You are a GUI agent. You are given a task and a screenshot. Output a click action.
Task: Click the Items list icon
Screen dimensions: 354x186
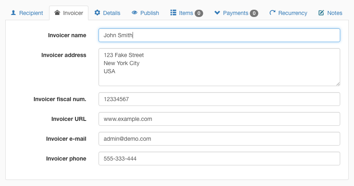click(x=174, y=13)
